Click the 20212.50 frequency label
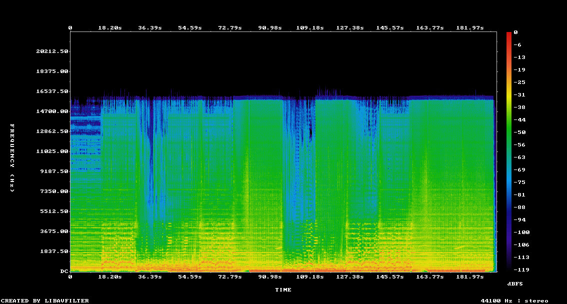Viewport: 567px width, 304px height. 52,51
